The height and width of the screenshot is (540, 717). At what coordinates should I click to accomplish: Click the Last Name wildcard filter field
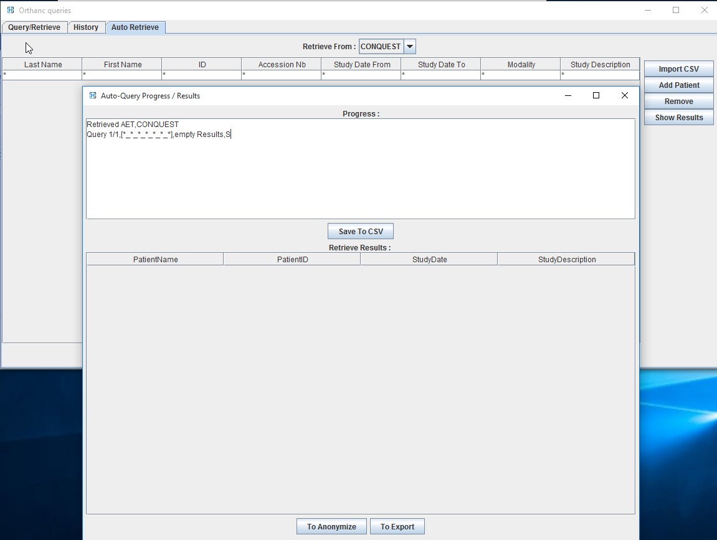41,73
